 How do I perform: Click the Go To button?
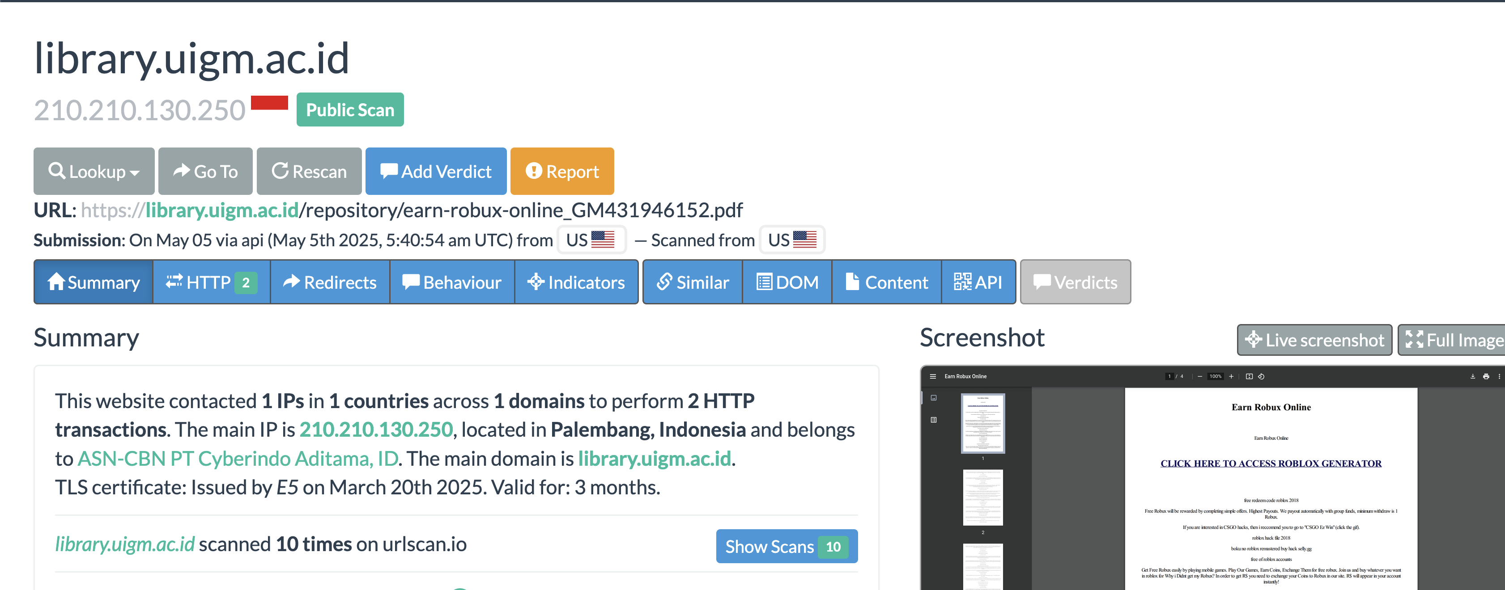coord(205,171)
